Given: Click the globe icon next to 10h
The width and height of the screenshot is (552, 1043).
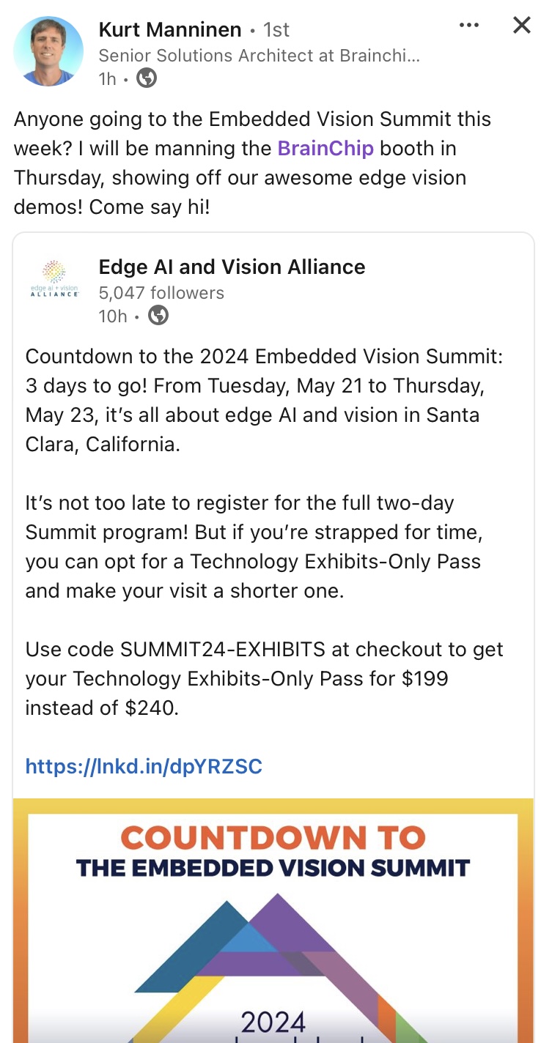Looking at the screenshot, I should pyautogui.click(x=158, y=316).
